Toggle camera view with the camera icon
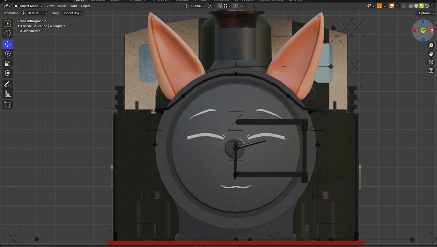437x247 pixels. [431, 62]
